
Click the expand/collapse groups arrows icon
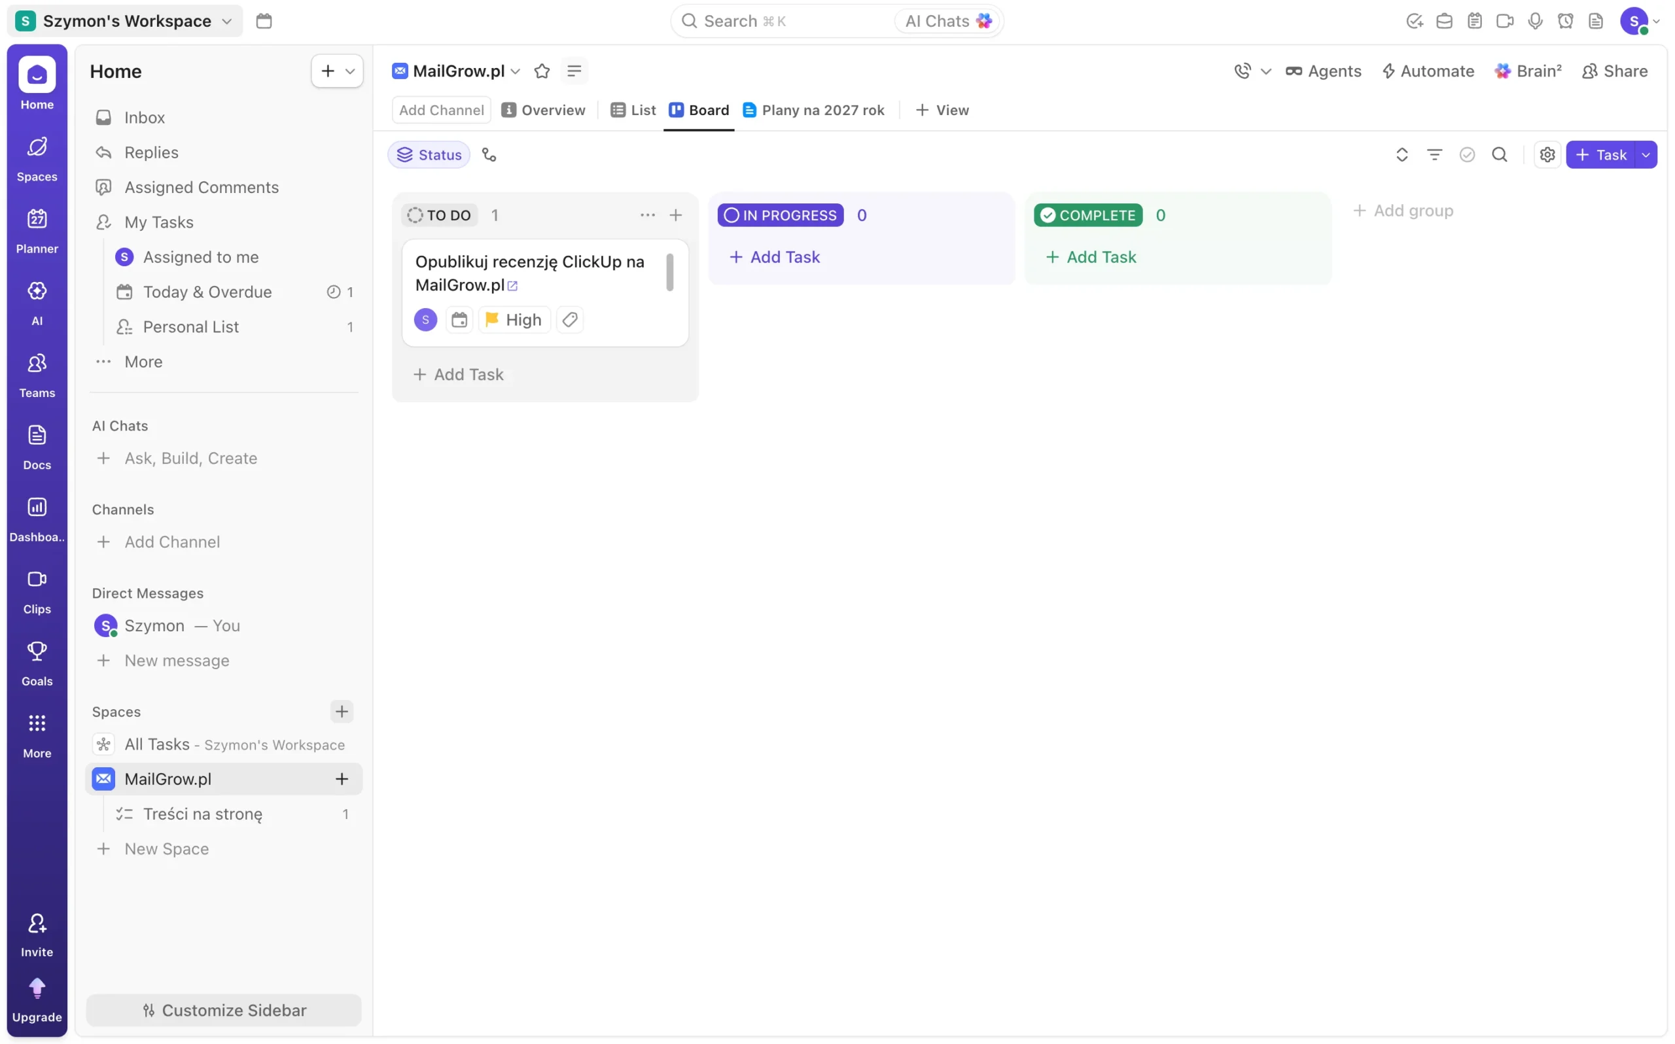[x=1402, y=154]
